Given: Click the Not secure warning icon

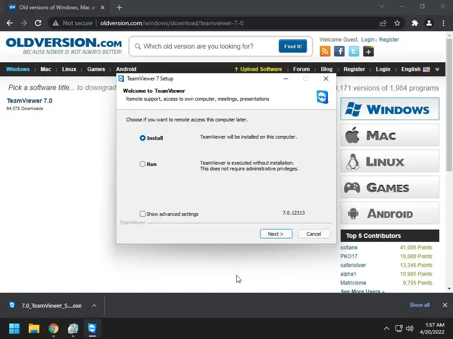Looking at the screenshot, I should pyautogui.click(x=56, y=23).
